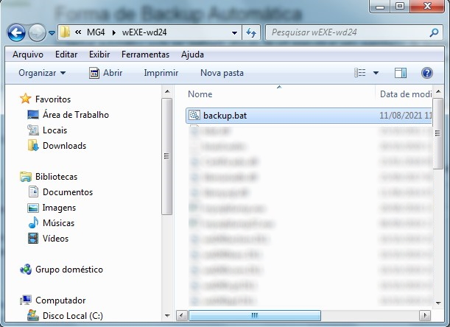450x327 pixels.
Task: Maximize the Explorer window
Action: click(x=400, y=7)
